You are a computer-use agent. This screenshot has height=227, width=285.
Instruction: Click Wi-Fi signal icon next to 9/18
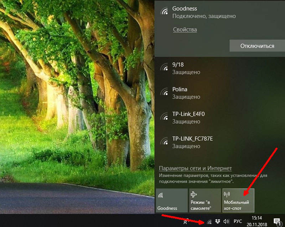tap(164, 67)
